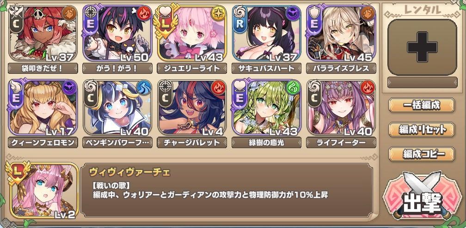Click green wind element icon on 緑樹の癒光 card
The height and width of the screenshot is (228, 466).
[293, 88]
